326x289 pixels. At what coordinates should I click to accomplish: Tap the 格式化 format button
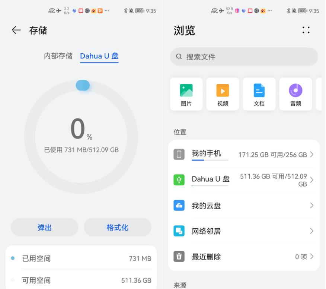click(x=118, y=227)
